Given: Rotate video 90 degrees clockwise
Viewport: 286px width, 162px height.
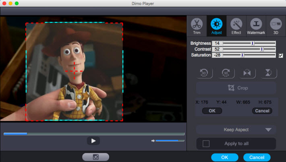Looking at the screenshot, I should coord(226,73).
